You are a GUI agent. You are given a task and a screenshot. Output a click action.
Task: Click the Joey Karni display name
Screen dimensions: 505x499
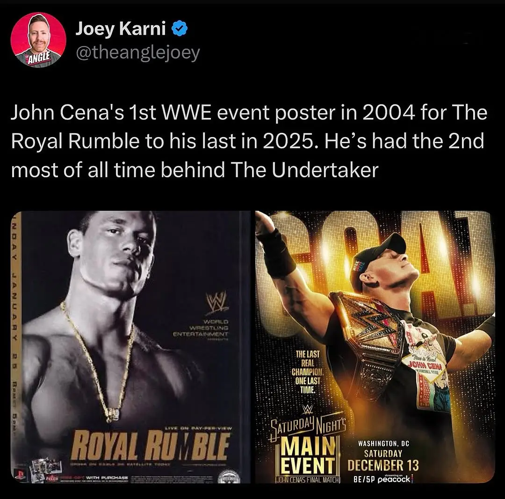[121, 29]
